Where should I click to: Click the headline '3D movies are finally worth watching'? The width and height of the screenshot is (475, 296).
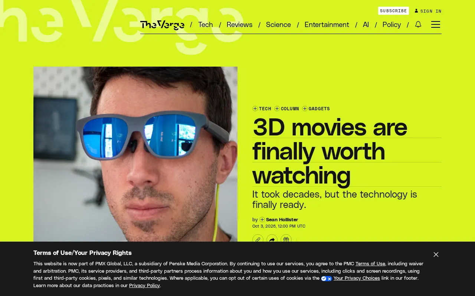tap(330, 151)
